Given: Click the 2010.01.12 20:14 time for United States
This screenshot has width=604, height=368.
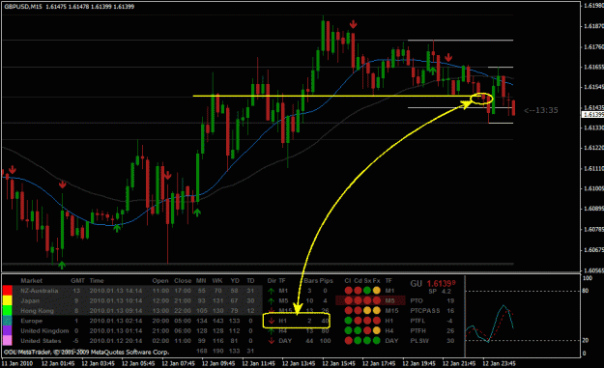Looking at the screenshot, I should (x=116, y=341).
